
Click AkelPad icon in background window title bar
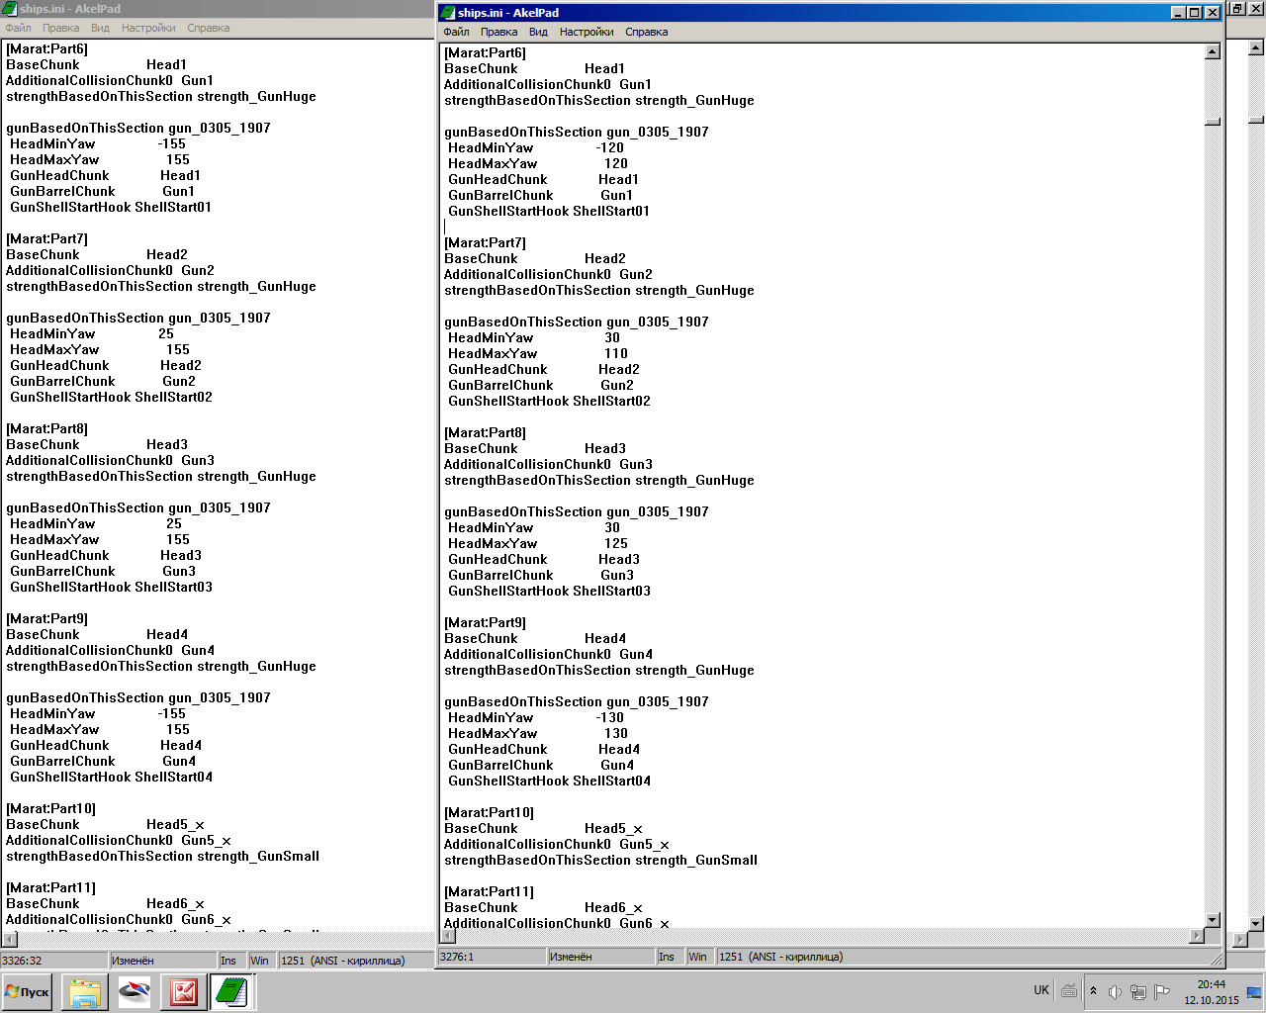[10, 9]
